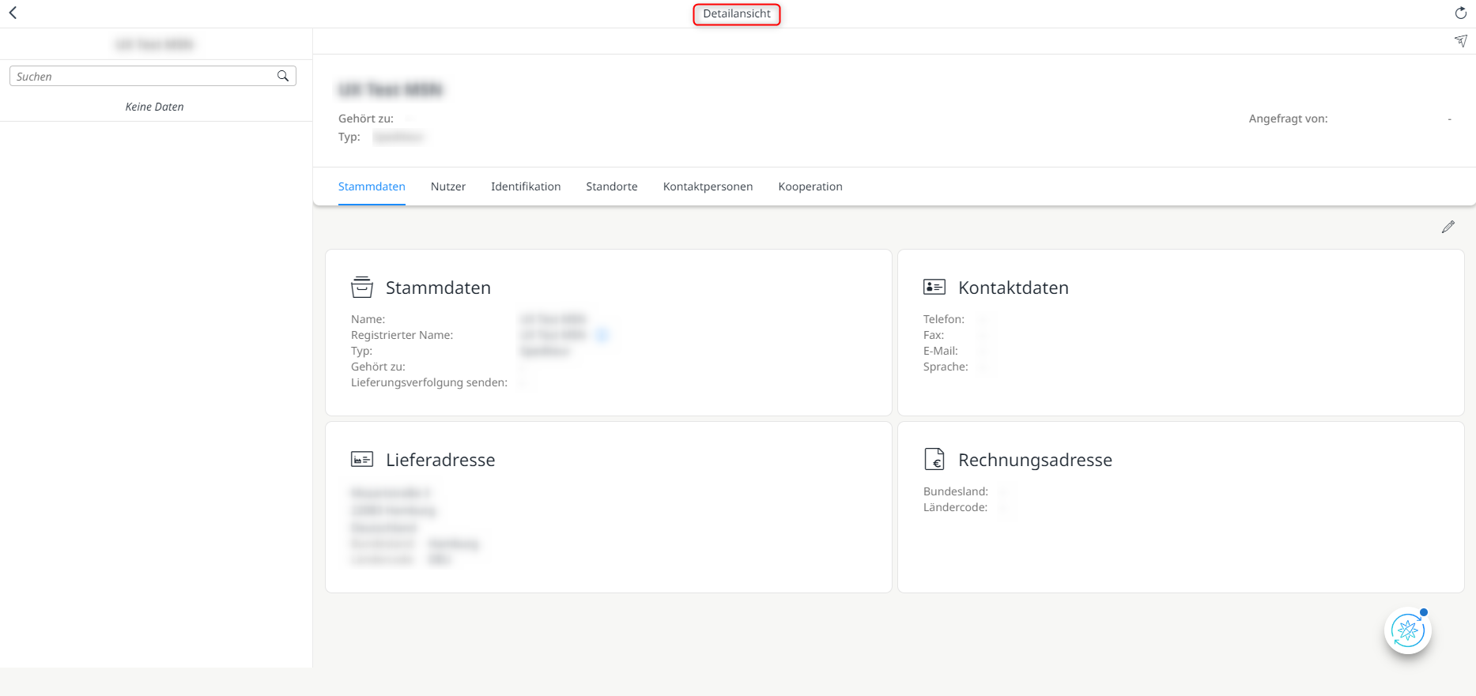Click the Stammdaten archive box icon
The height and width of the screenshot is (696, 1476).
362,287
